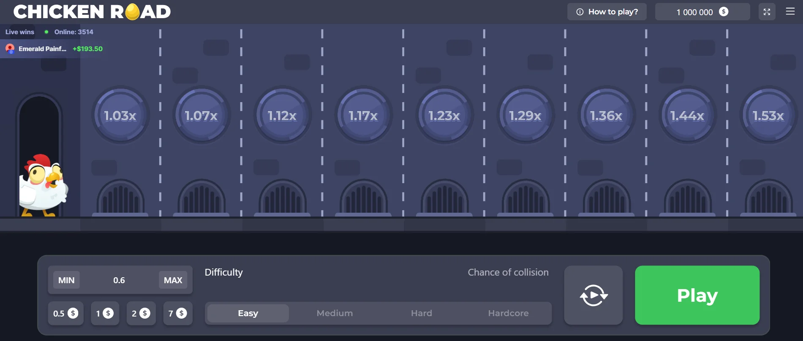Screen dimensions: 803x341
Task: Click the 1.53x multiplier manhole
Action: (x=768, y=115)
